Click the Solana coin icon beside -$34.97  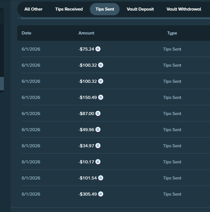[98, 146]
